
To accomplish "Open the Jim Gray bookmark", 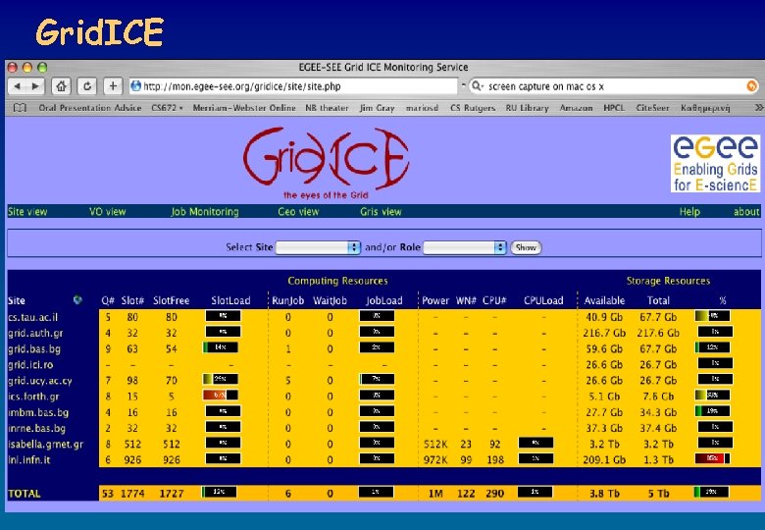I will coord(377,107).
